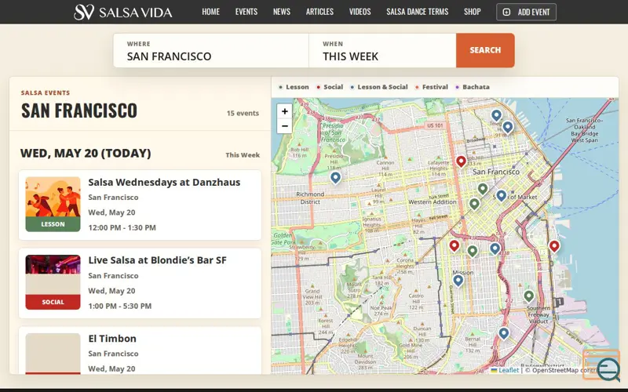The image size is (628, 392).
Task: Click the orange Search button
Action: (x=485, y=50)
